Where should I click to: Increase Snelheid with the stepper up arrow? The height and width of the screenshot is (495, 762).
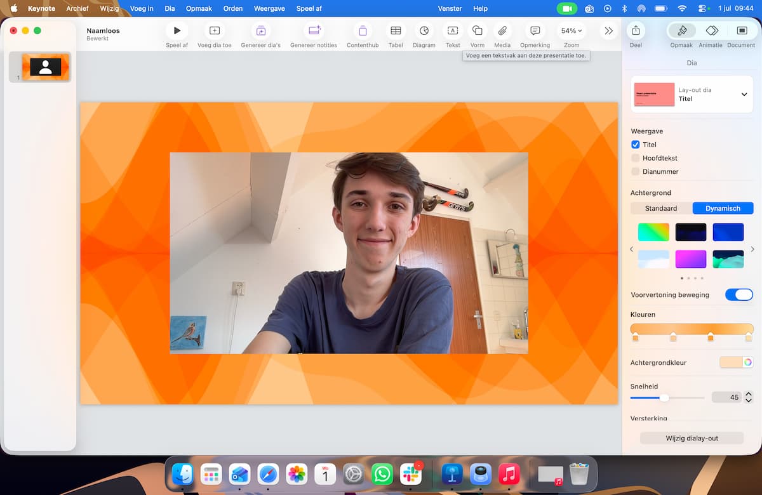coord(748,394)
